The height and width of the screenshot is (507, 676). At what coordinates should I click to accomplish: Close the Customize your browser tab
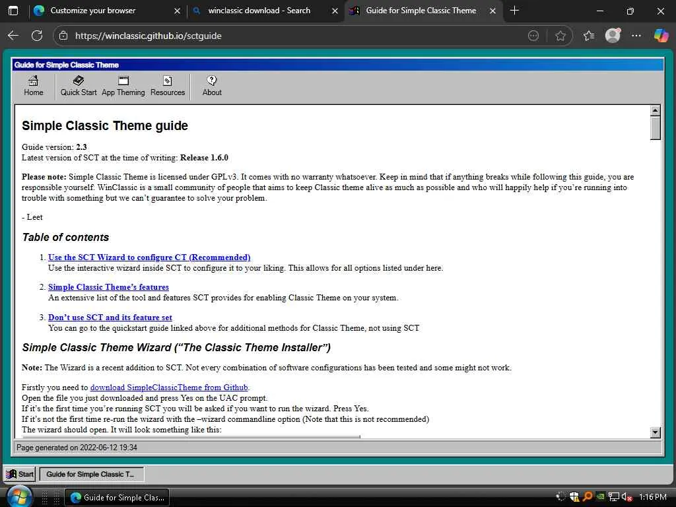point(177,11)
